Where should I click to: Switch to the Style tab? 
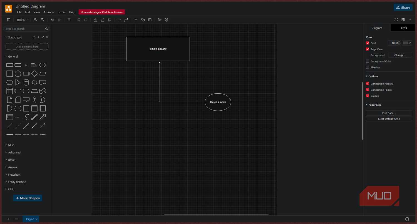coord(404,28)
